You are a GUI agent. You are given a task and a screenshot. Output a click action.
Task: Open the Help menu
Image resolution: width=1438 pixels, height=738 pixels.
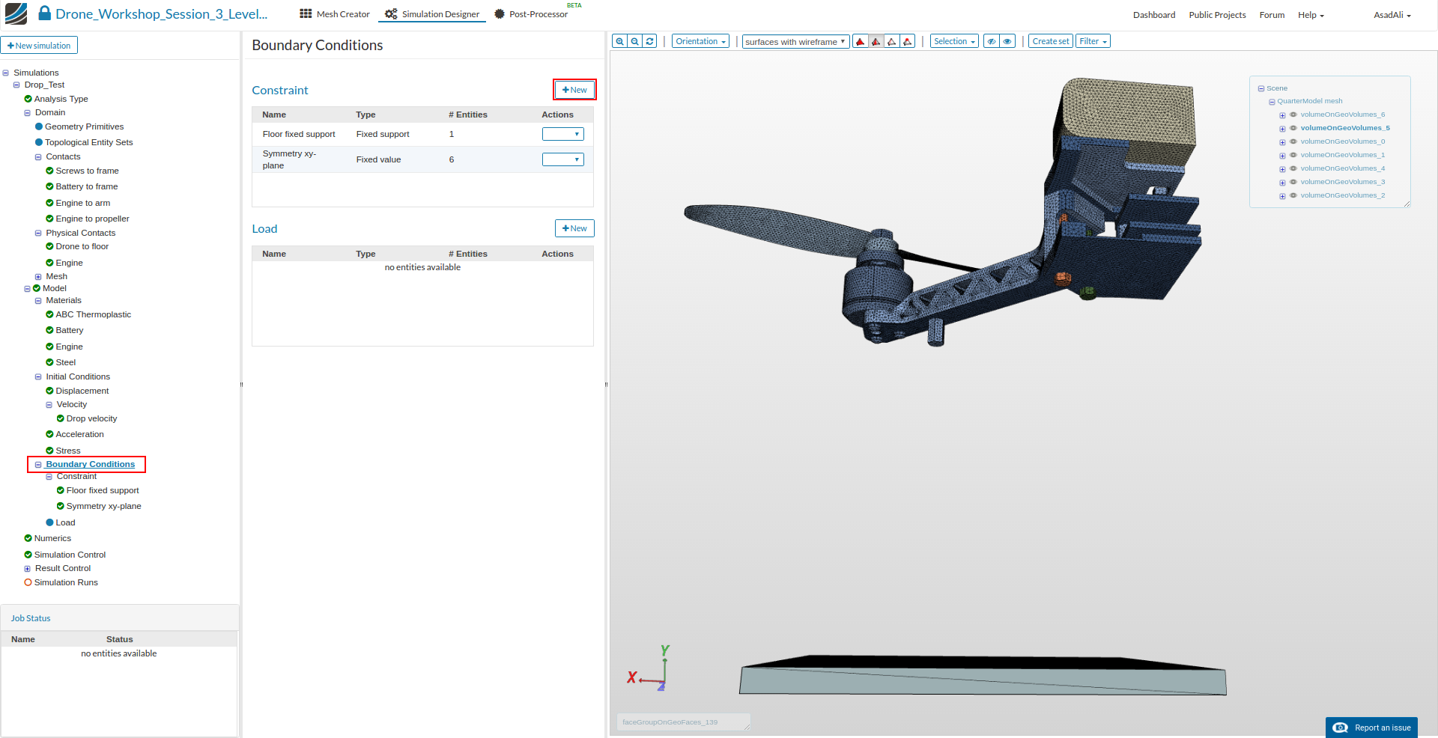1311,15
